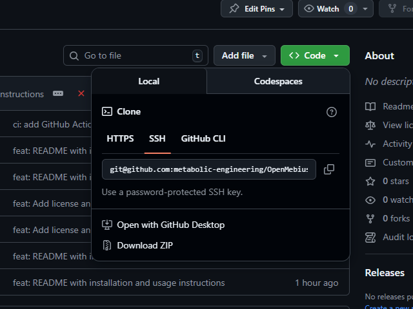The image size is (413, 309).
Task: Click the Activity pulse icon
Action: [x=370, y=144]
